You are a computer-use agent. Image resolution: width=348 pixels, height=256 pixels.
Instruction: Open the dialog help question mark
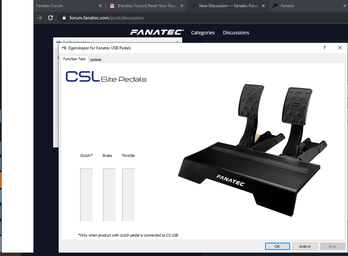coord(324,48)
